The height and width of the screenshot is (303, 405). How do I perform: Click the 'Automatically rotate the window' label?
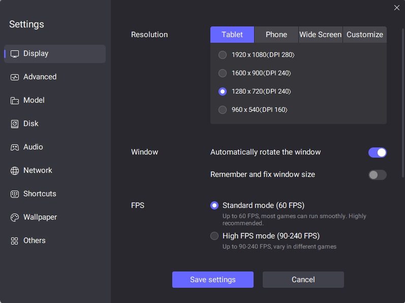click(x=266, y=152)
